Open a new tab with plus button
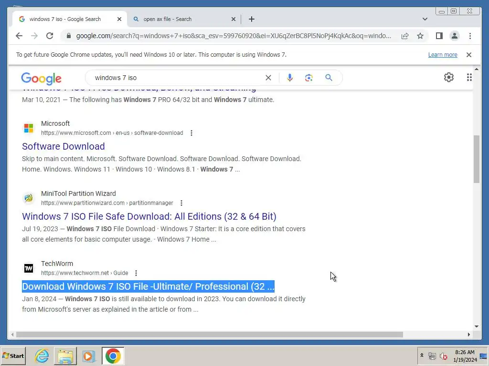The image size is (489, 366). tap(252, 19)
